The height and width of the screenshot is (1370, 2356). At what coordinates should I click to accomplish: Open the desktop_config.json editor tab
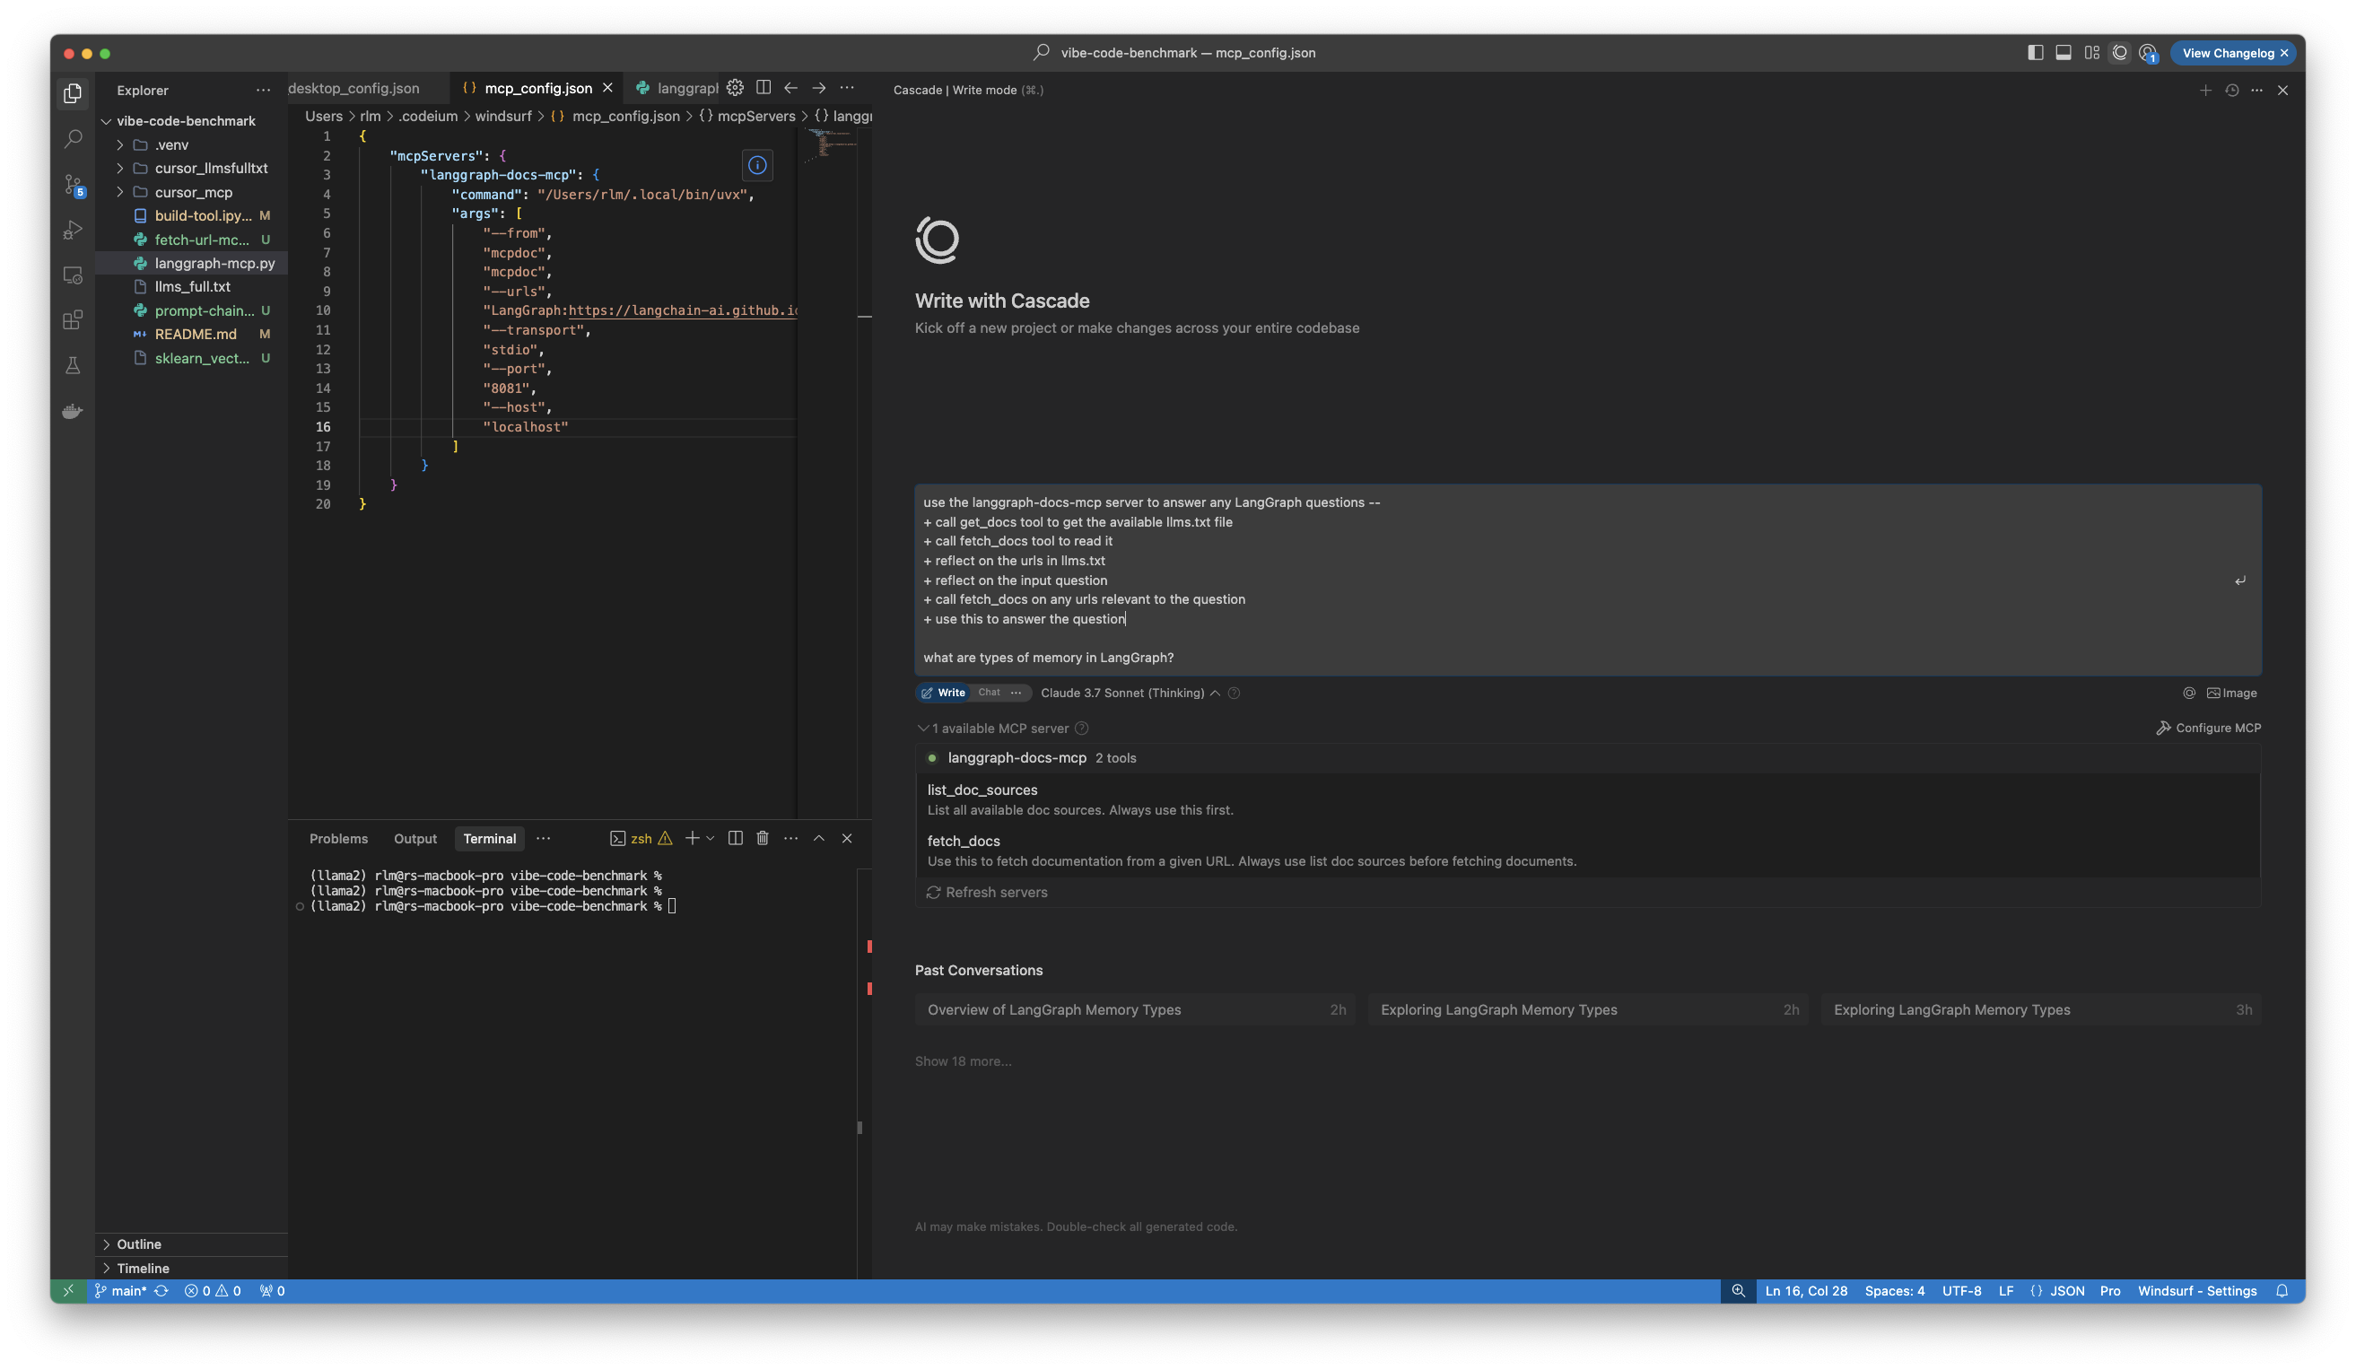[353, 89]
